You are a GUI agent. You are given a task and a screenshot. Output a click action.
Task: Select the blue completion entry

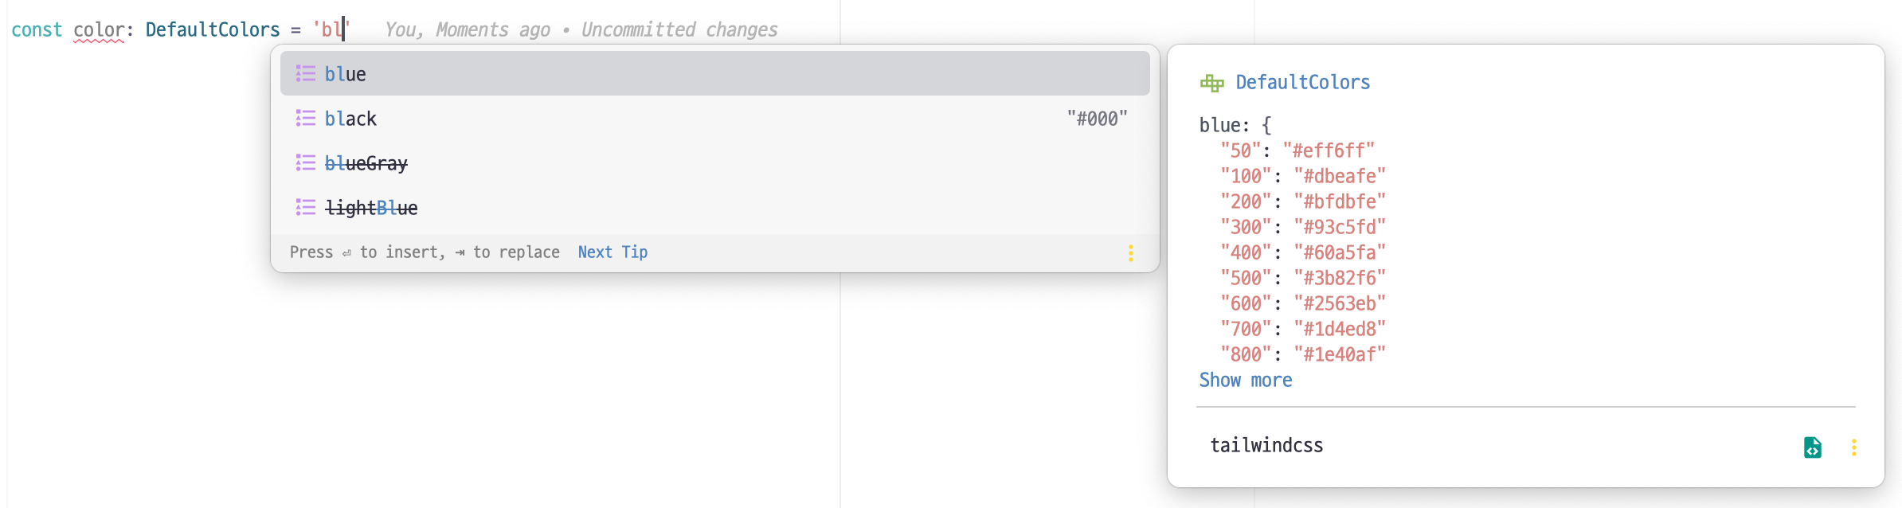point(346,74)
